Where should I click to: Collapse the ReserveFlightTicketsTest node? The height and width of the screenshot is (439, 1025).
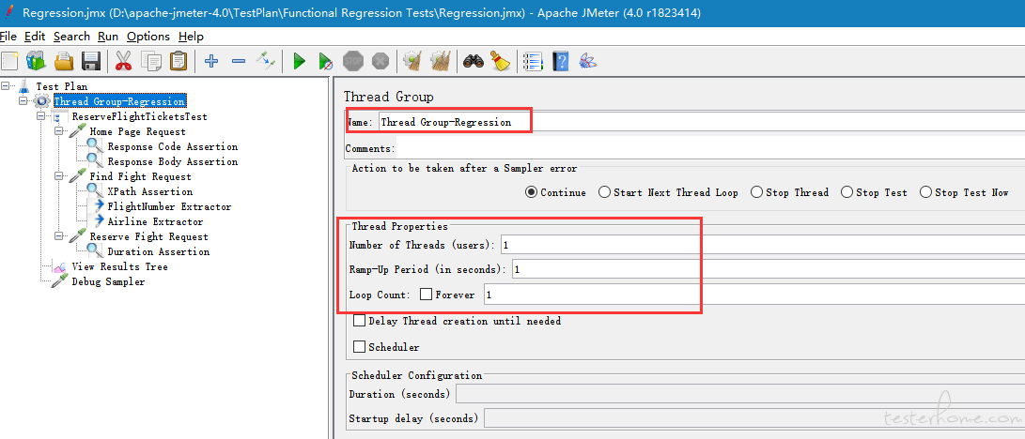point(42,116)
